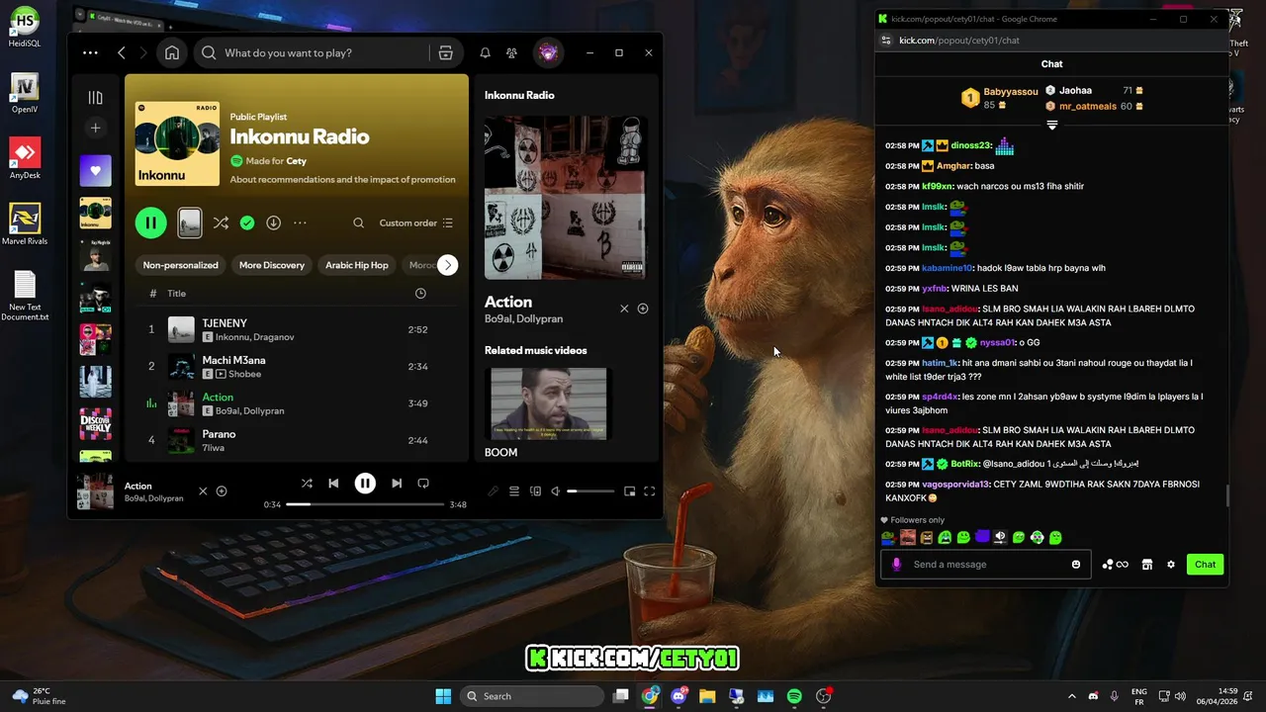Download the Inkonnu Radio playlist

(x=274, y=222)
